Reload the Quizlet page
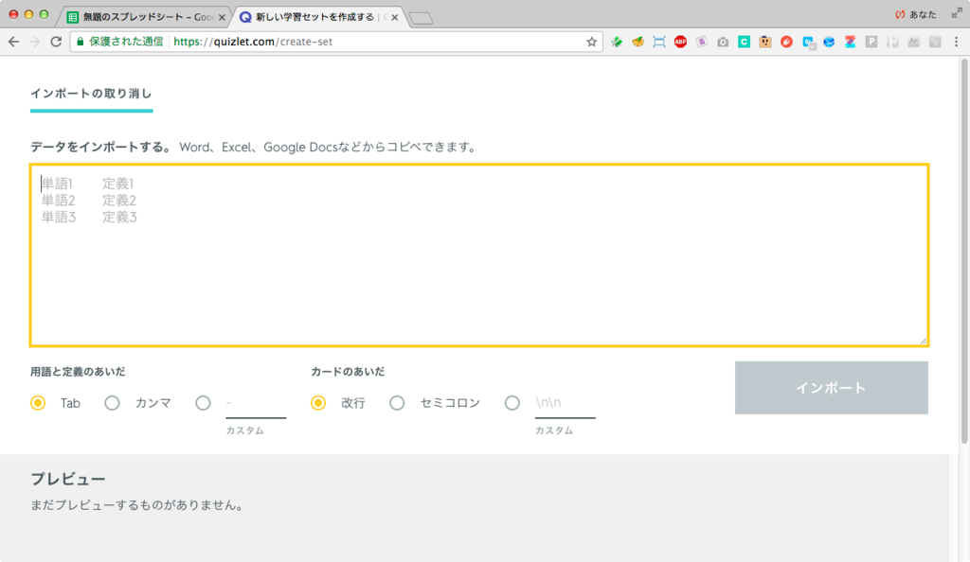Image resolution: width=970 pixels, height=562 pixels. click(56, 42)
